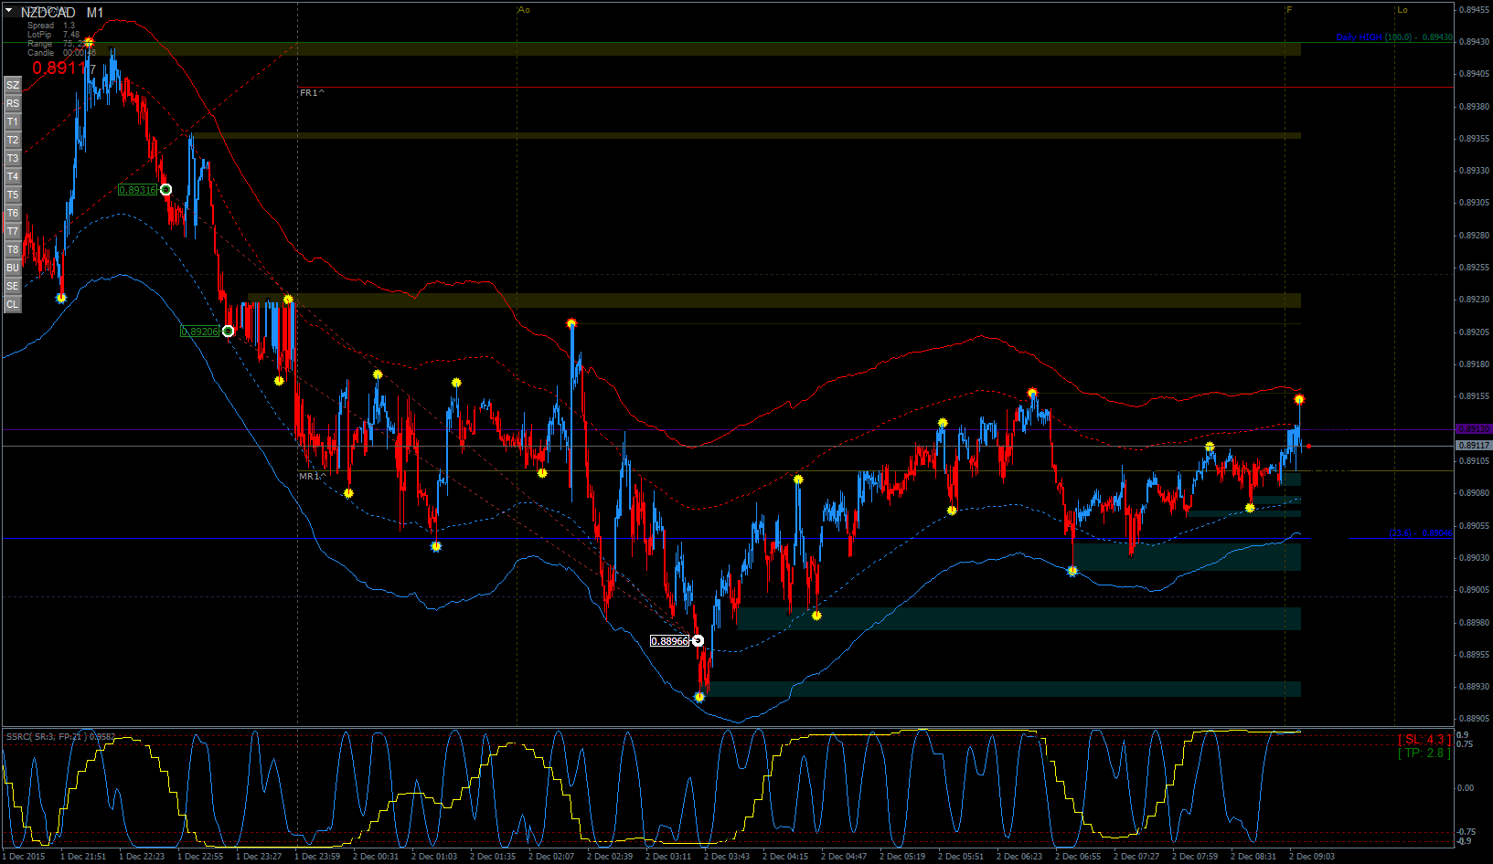Select the T4 button
1493x864 pixels.
tap(13, 176)
